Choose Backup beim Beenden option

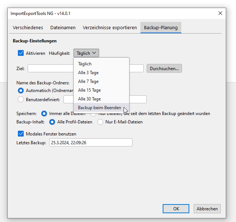101,108
